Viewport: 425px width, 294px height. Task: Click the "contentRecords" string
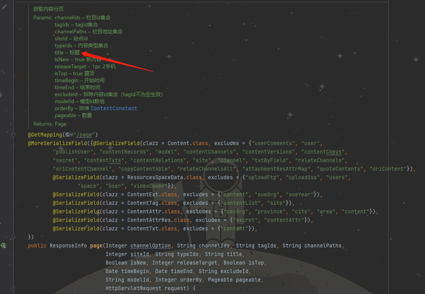coord(124,152)
